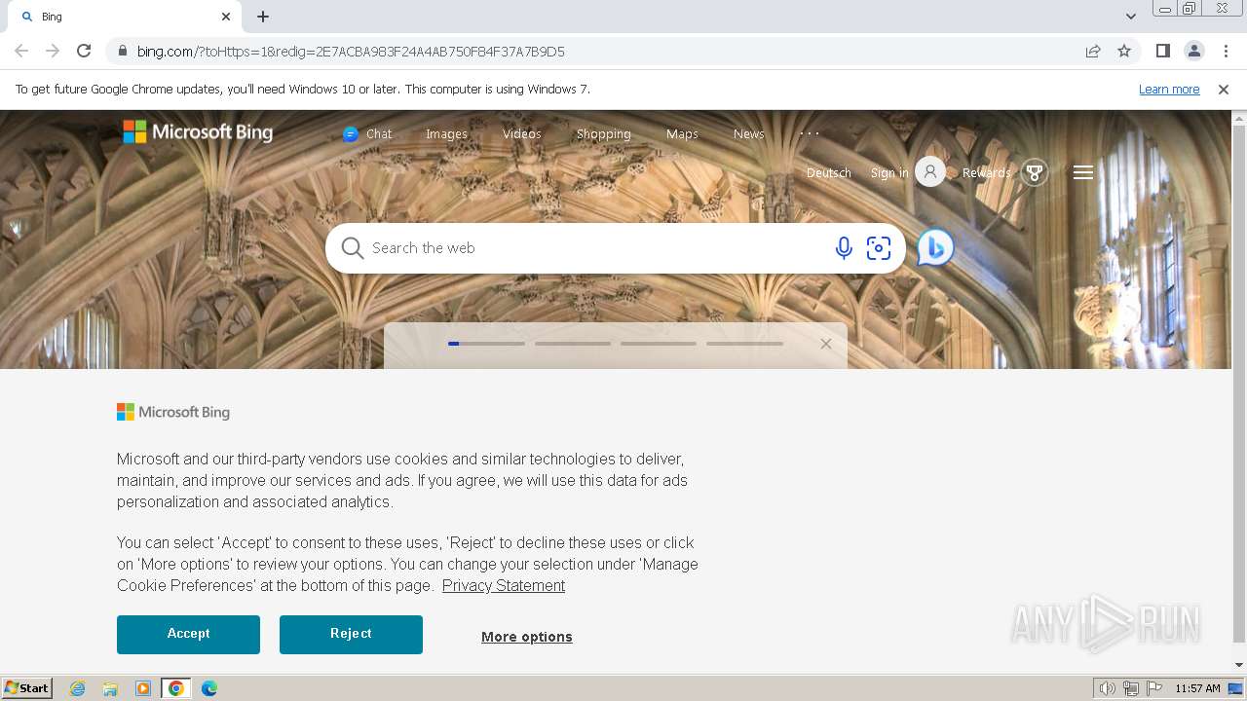The width and height of the screenshot is (1247, 701).
Task: Open volume control in system tray
Action: pyautogui.click(x=1108, y=688)
